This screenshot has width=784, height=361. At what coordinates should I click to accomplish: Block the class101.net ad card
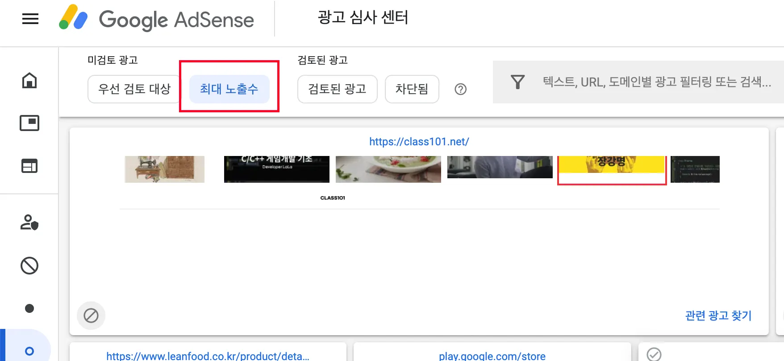tap(91, 316)
